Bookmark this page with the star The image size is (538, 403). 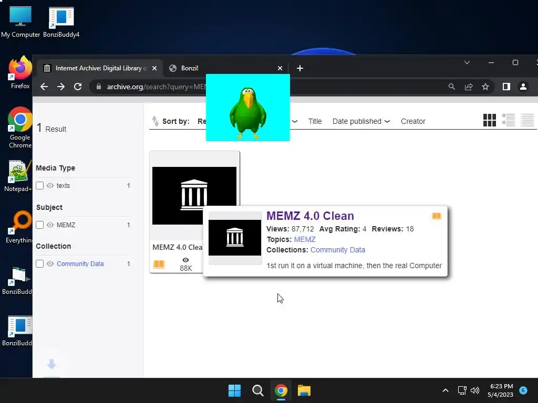pos(485,87)
